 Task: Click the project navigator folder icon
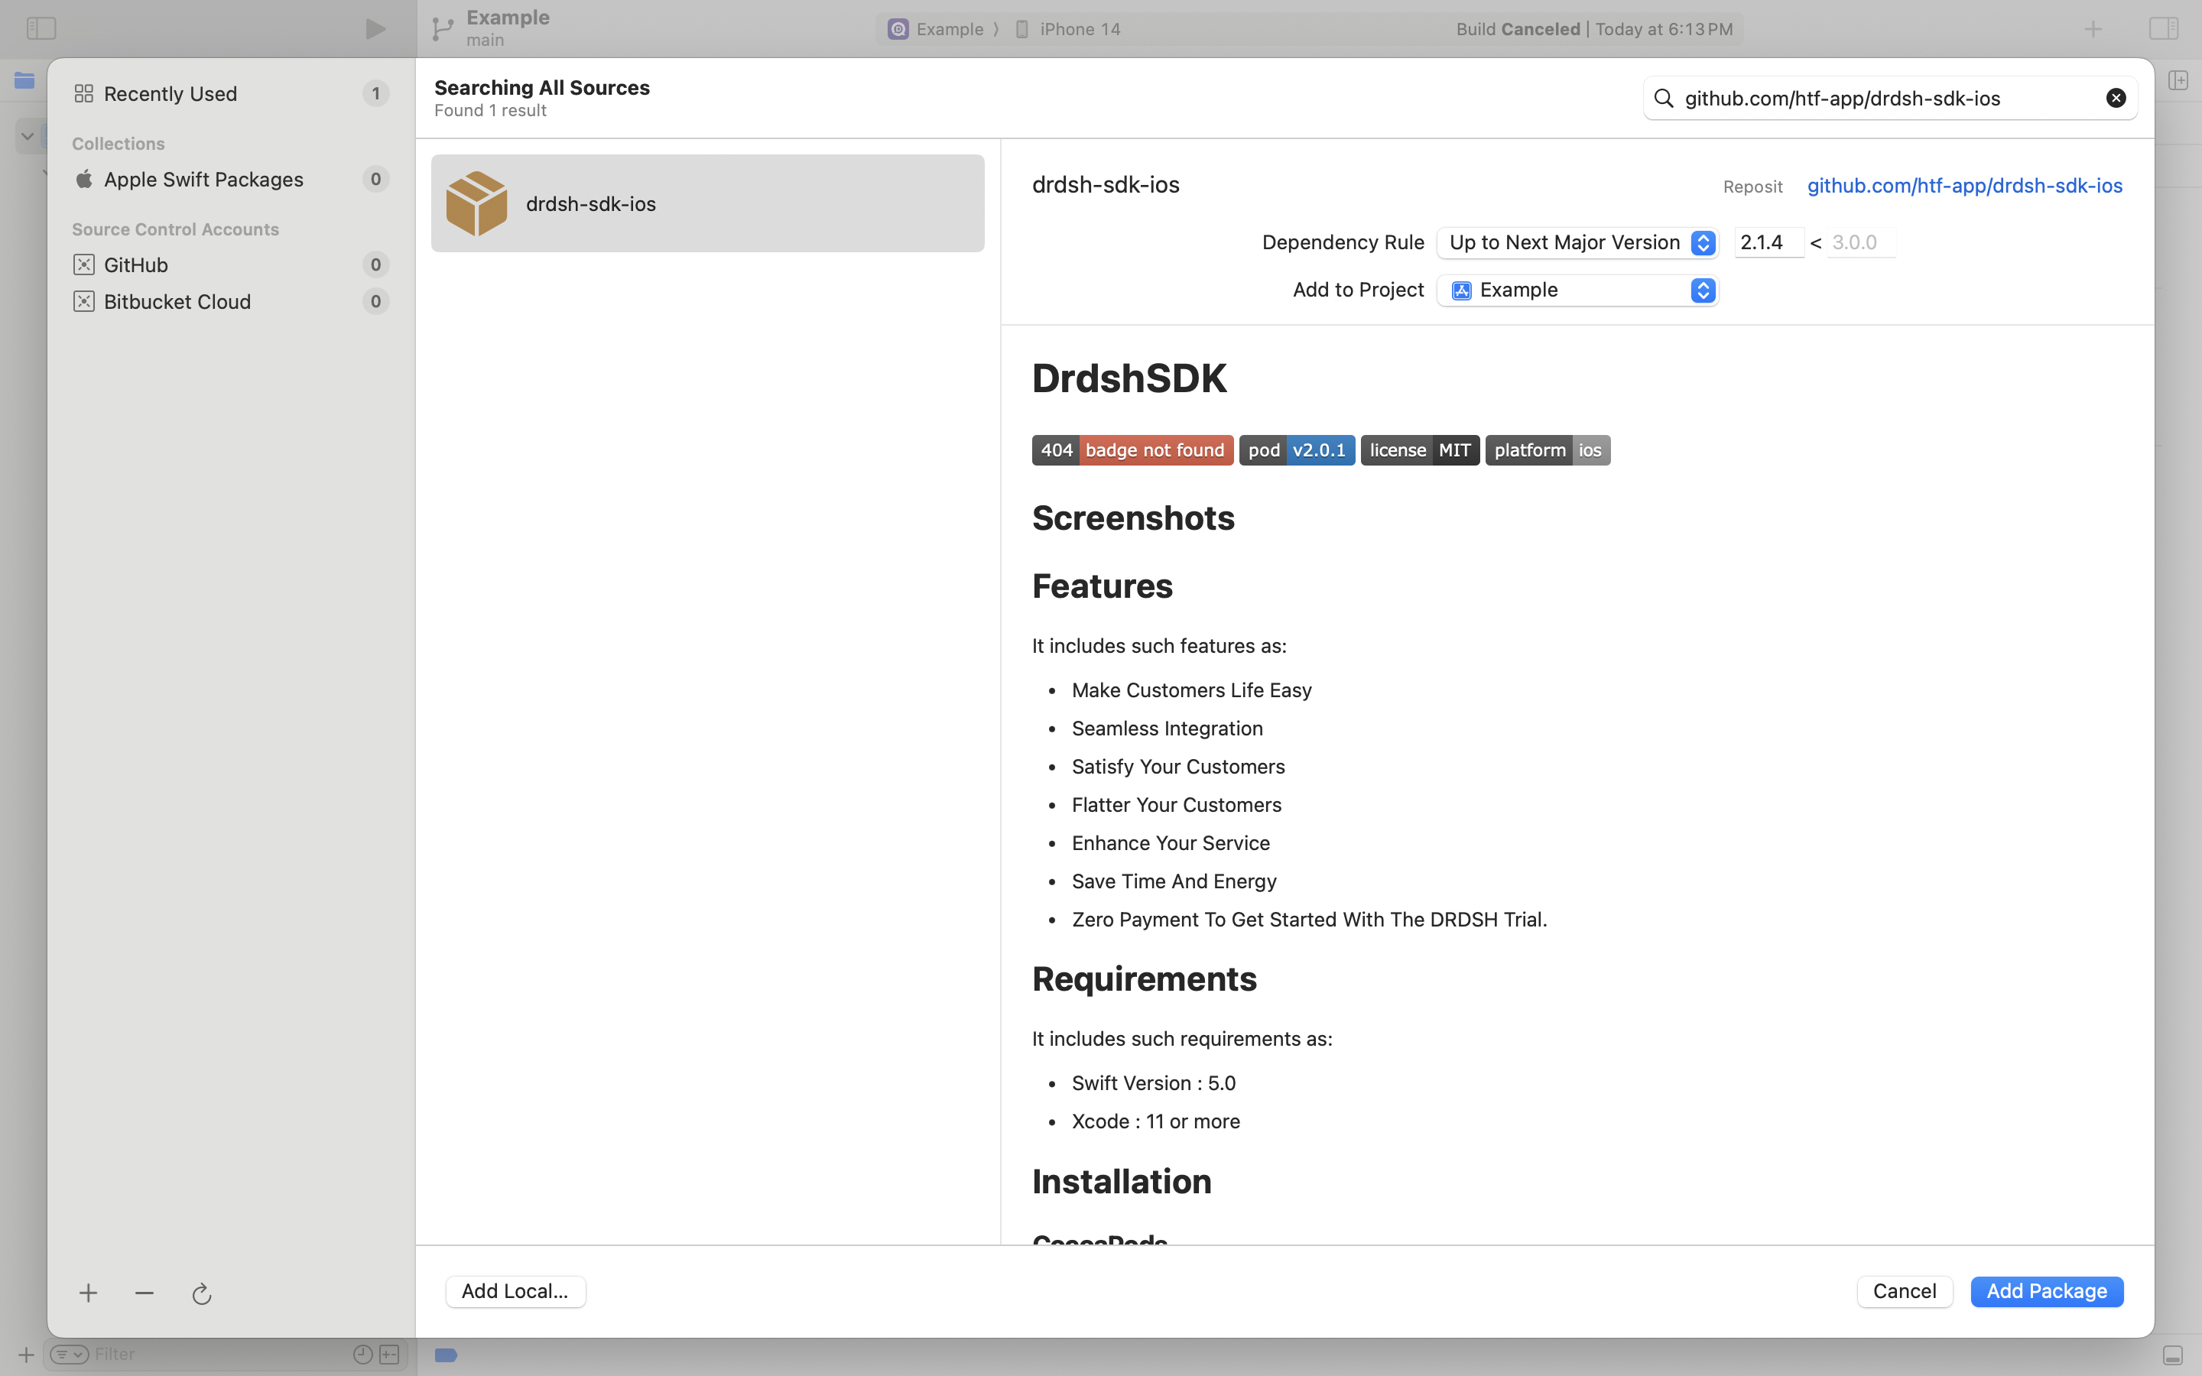point(24,80)
